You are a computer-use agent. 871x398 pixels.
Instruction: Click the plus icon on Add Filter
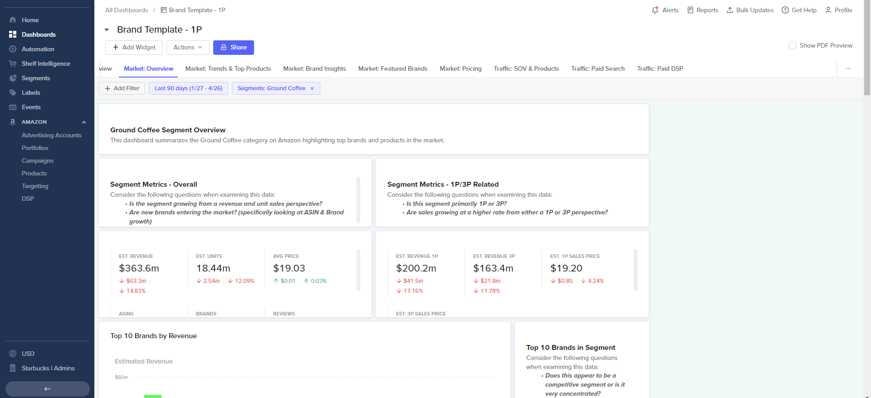coord(108,88)
